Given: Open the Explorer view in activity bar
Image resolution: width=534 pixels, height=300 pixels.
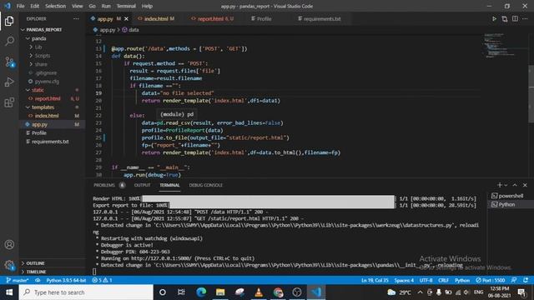Looking at the screenshot, I should 9,21.
